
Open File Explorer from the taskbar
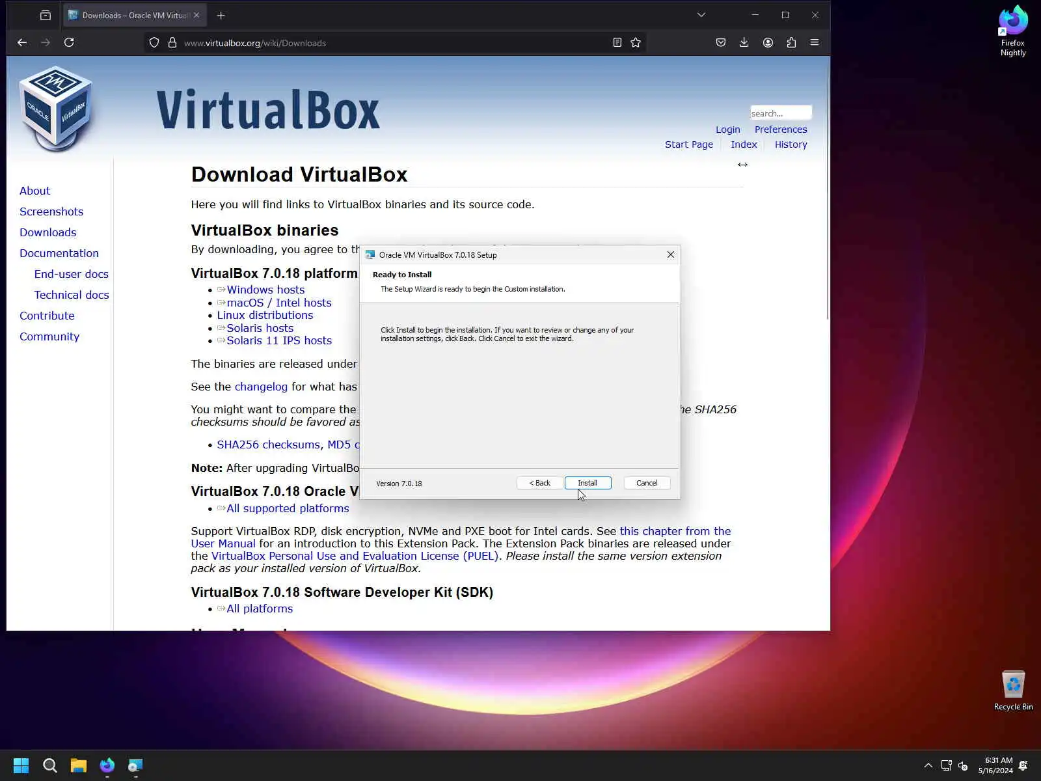pos(78,765)
